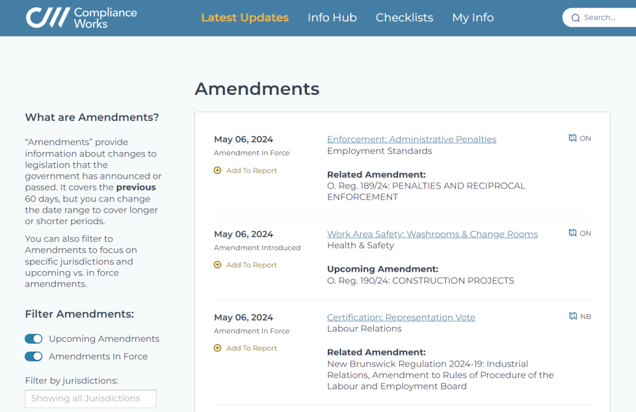This screenshot has width=636, height=412.
Task: Toggle off Upcoming Amendments switch
Action: [34, 339]
